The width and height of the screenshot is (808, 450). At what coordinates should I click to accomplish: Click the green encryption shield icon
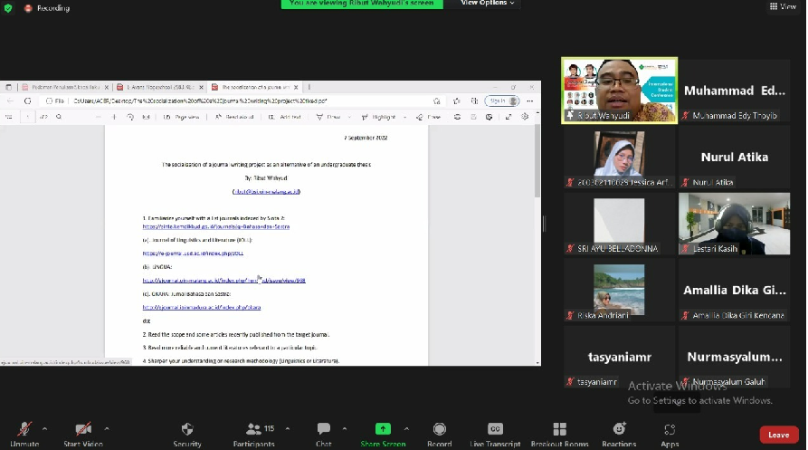pyautogui.click(x=8, y=8)
